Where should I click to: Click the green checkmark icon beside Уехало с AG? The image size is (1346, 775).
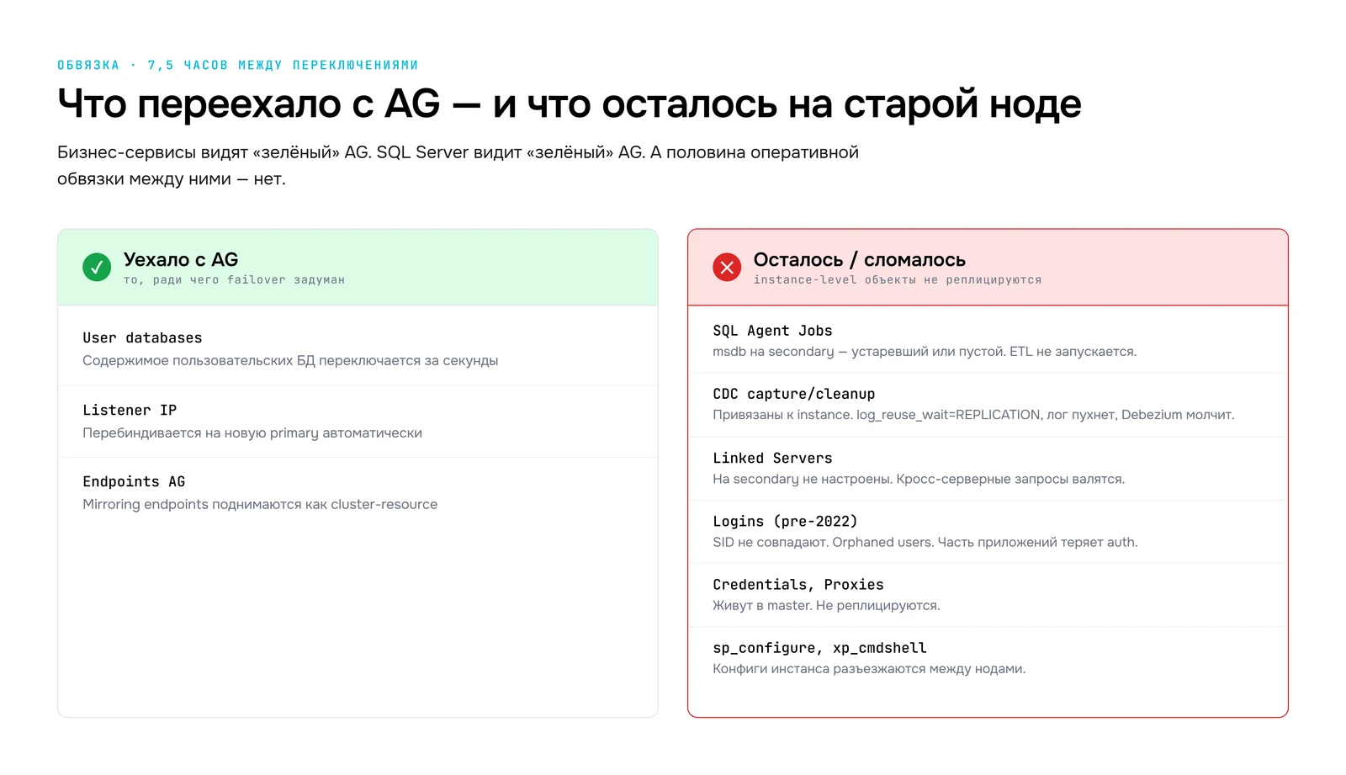tap(97, 268)
